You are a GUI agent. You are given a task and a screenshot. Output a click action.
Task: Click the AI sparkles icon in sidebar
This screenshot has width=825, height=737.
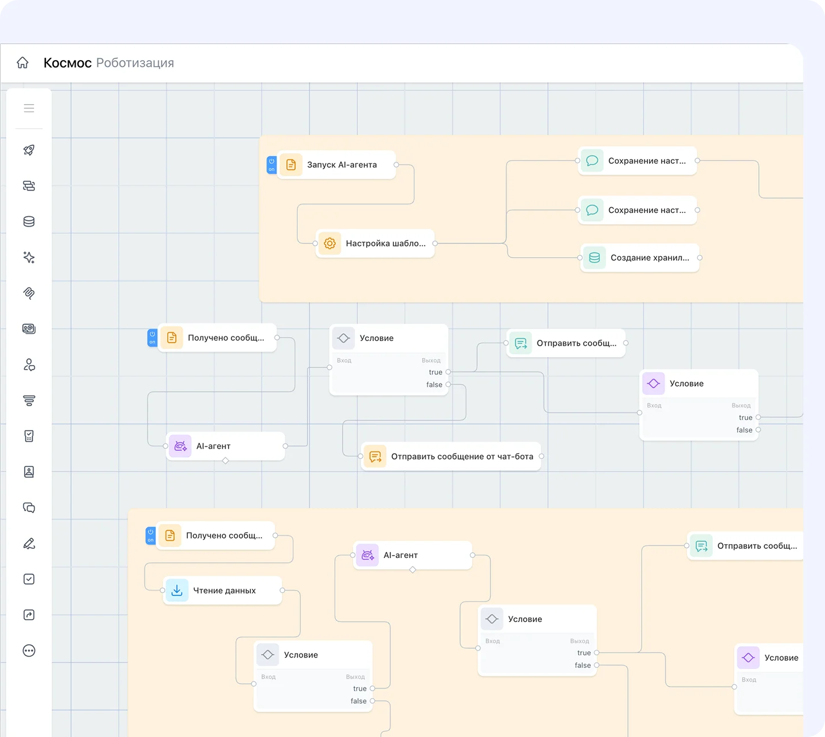pos(29,257)
